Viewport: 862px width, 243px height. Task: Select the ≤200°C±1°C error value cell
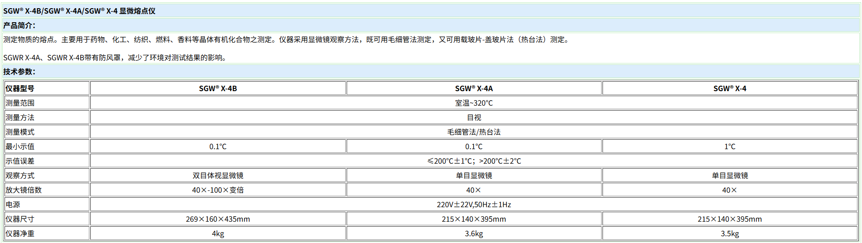[x=474, y=161]
